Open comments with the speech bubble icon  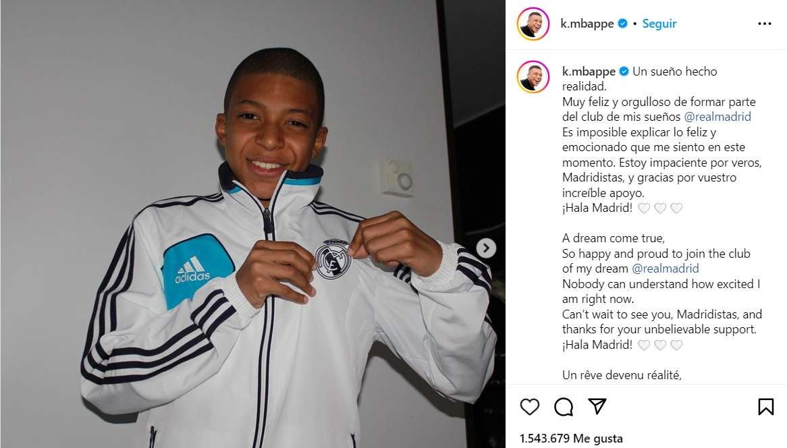563,407
